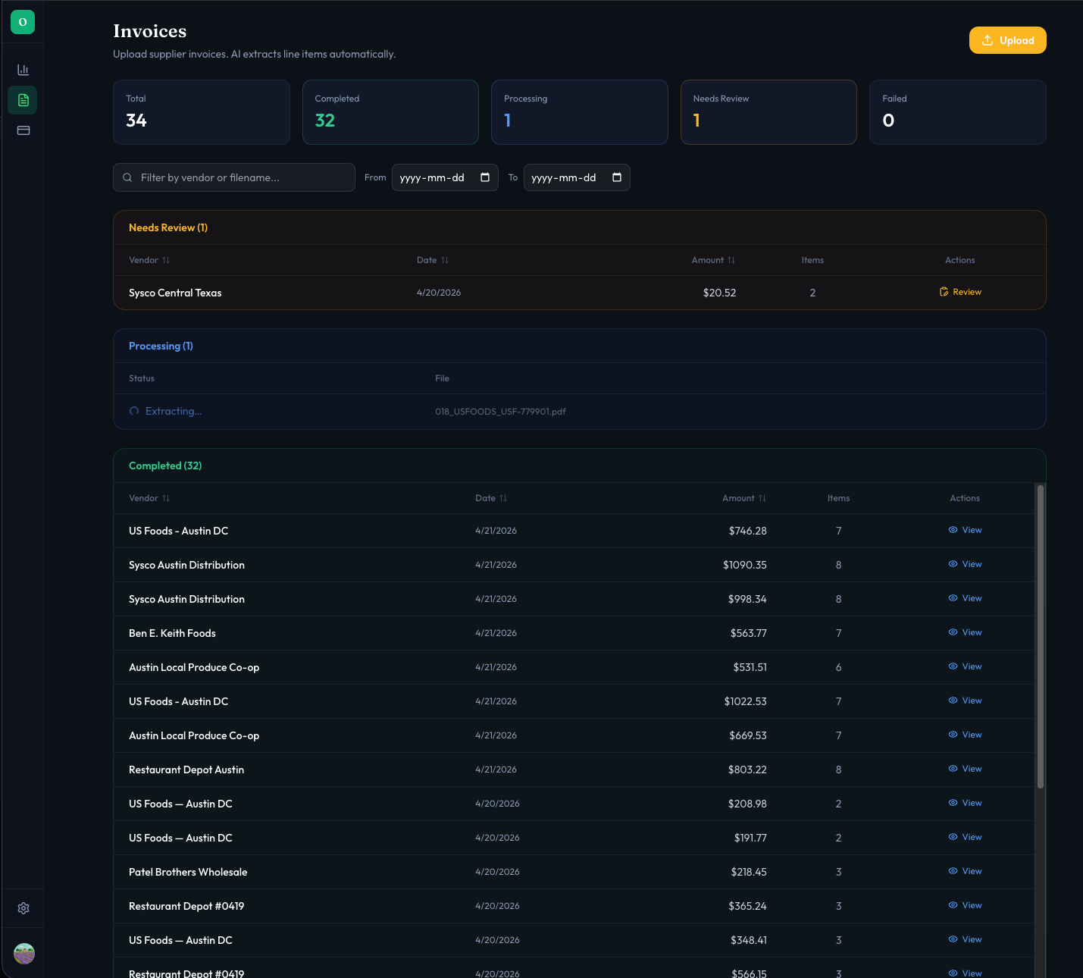The width and height of the screenshot is (1083, 978).
Task: View the $191.77 US Foods invoice
Action: click(965, 837)
